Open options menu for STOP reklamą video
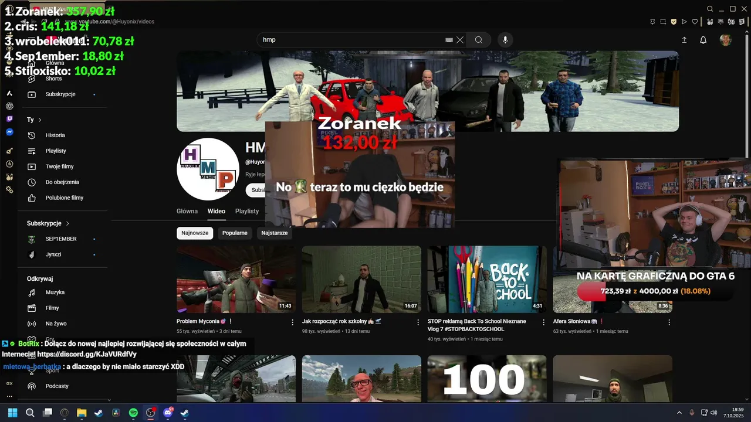Image resolution: width=751 pixels, height=422 pixels. (x=543, y=322)
